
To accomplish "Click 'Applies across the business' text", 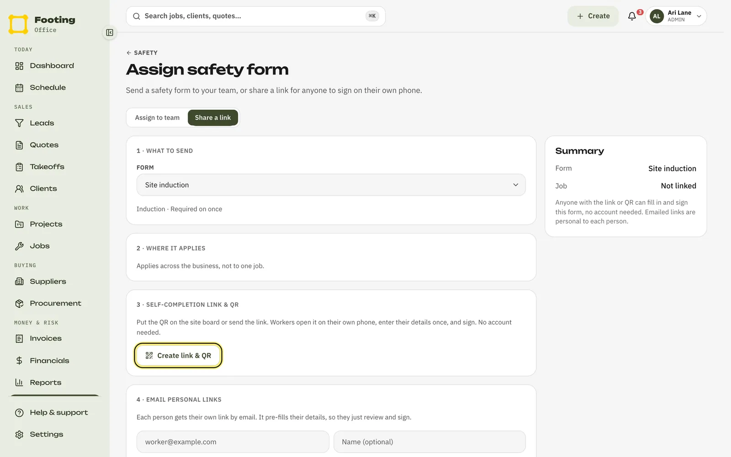I will [200, 266].
